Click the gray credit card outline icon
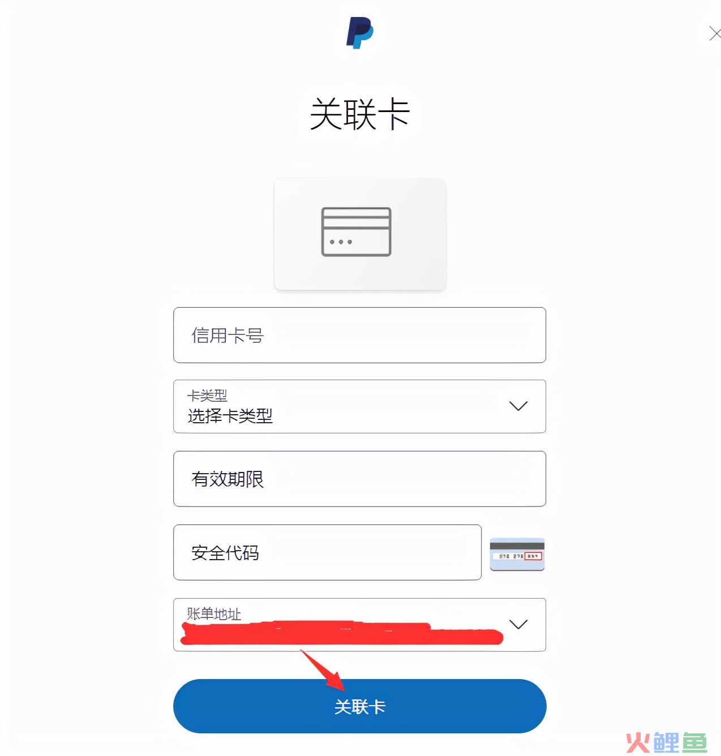Image resolution: width=721 pixels, height=756 pixels. (356, 231)
